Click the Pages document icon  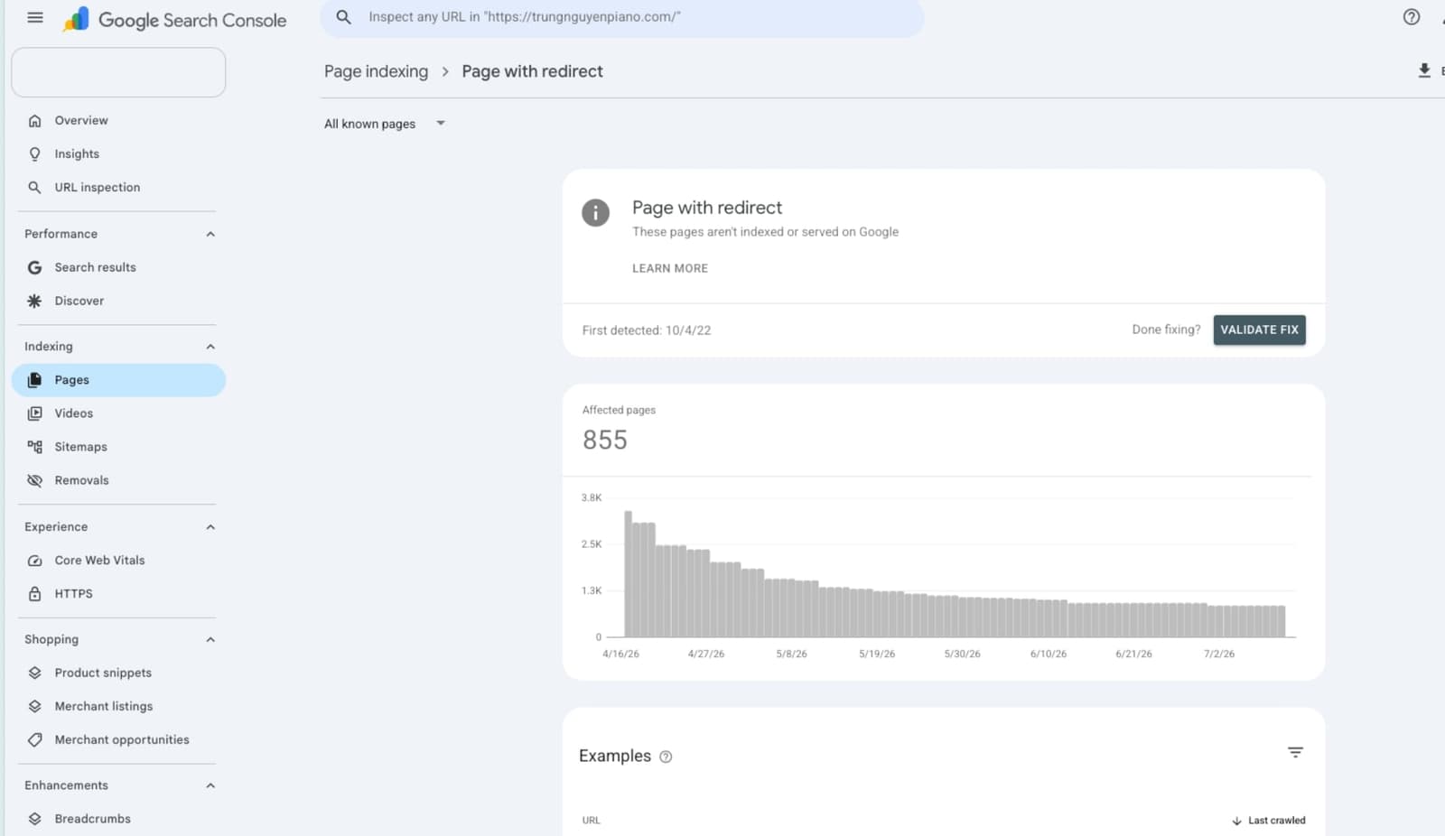point(34,380)
